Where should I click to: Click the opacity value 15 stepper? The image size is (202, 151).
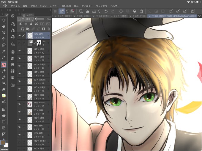tap(50, 19)
